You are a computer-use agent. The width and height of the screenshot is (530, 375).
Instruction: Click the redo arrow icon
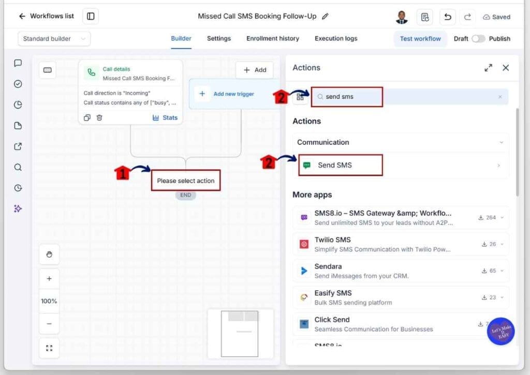[467, 17]
